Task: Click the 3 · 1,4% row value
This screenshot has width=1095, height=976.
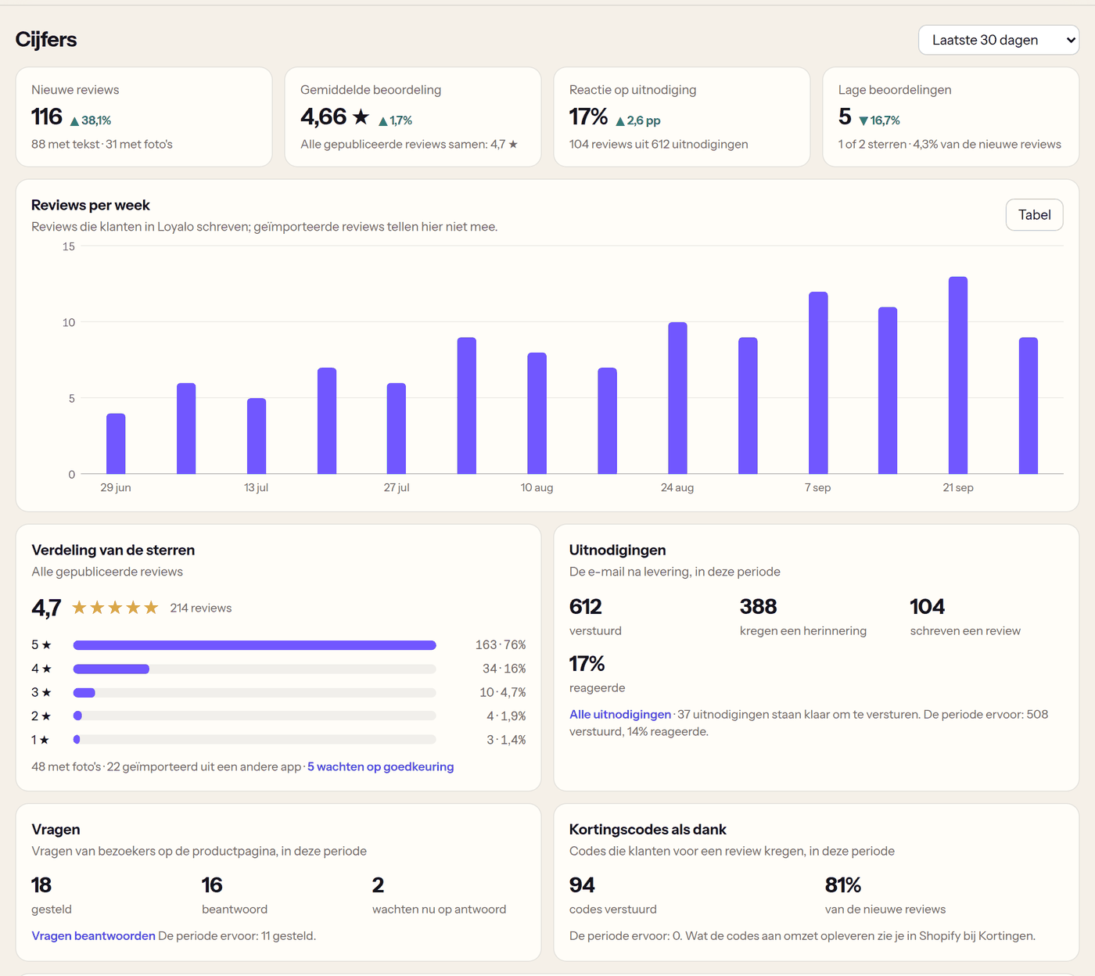Action: (506, 739)
